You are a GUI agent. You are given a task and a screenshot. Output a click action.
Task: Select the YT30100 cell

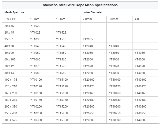[120, 80]
